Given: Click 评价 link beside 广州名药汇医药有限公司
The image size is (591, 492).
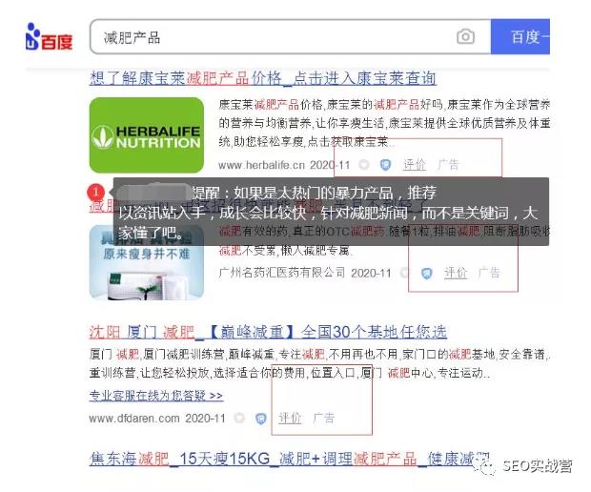Looking at the screenshot, I should (x=456, y=273).
